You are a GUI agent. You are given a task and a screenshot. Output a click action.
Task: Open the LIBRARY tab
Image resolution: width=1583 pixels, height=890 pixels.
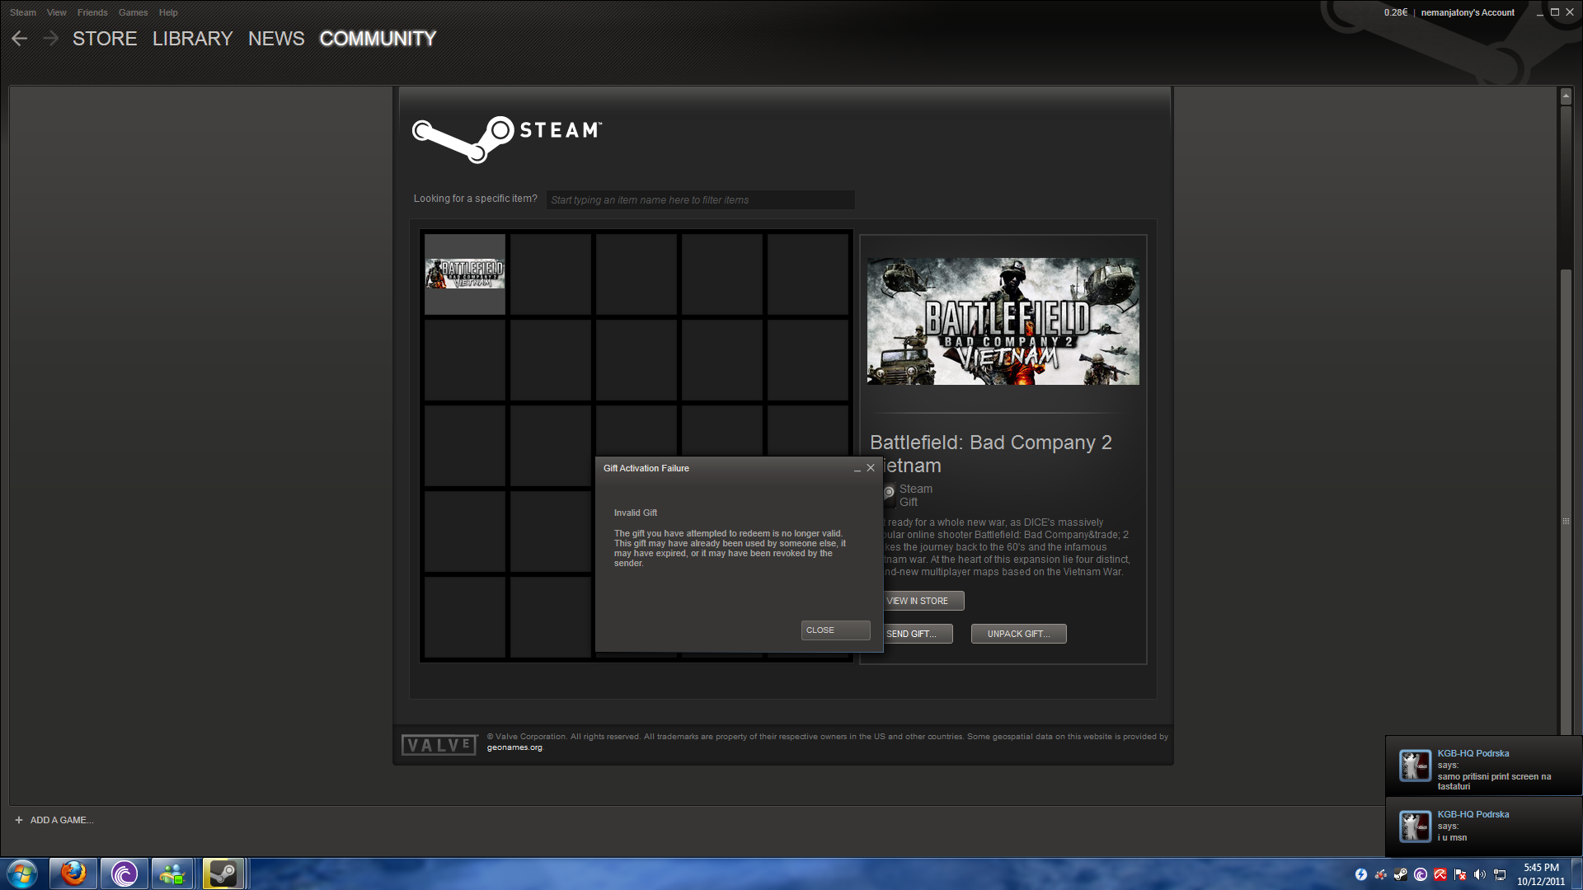pos(192,39)
